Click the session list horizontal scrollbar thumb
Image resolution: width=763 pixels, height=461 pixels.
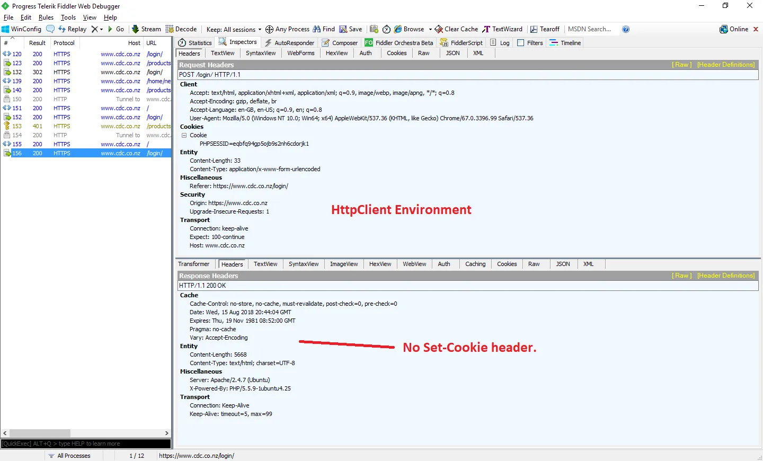40,433
